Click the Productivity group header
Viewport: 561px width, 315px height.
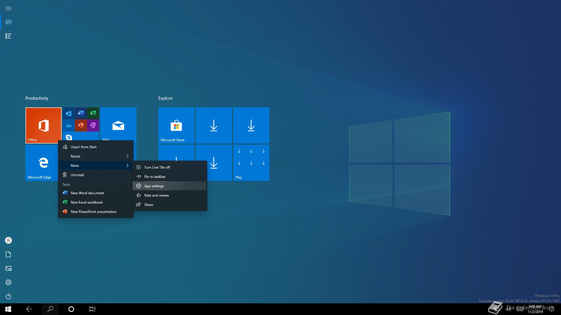37,98
